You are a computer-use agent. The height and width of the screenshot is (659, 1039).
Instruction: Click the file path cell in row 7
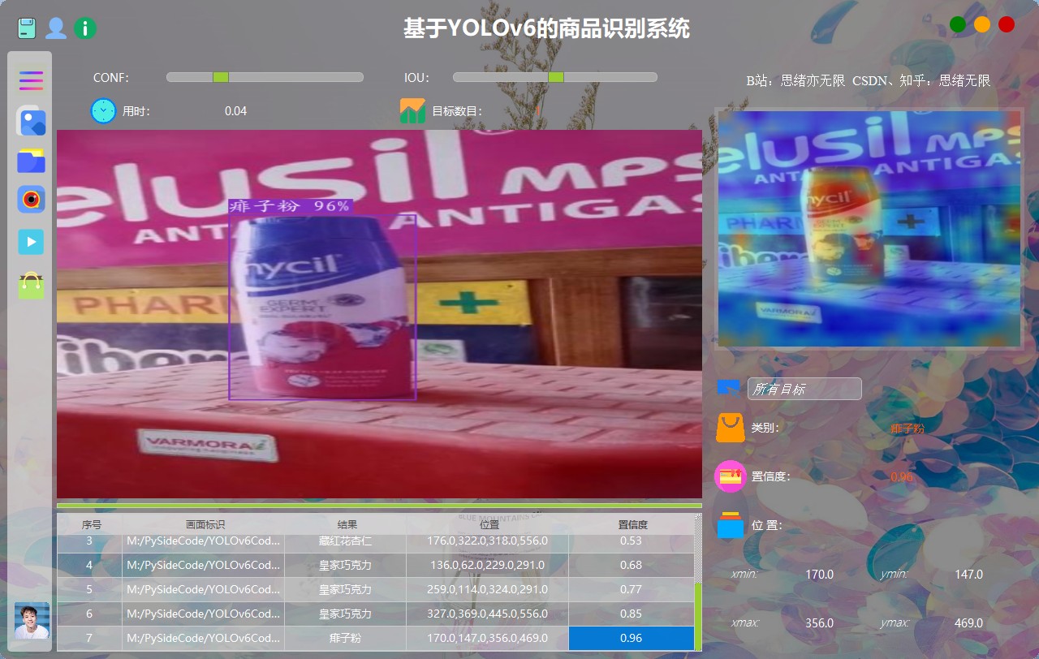204,638
